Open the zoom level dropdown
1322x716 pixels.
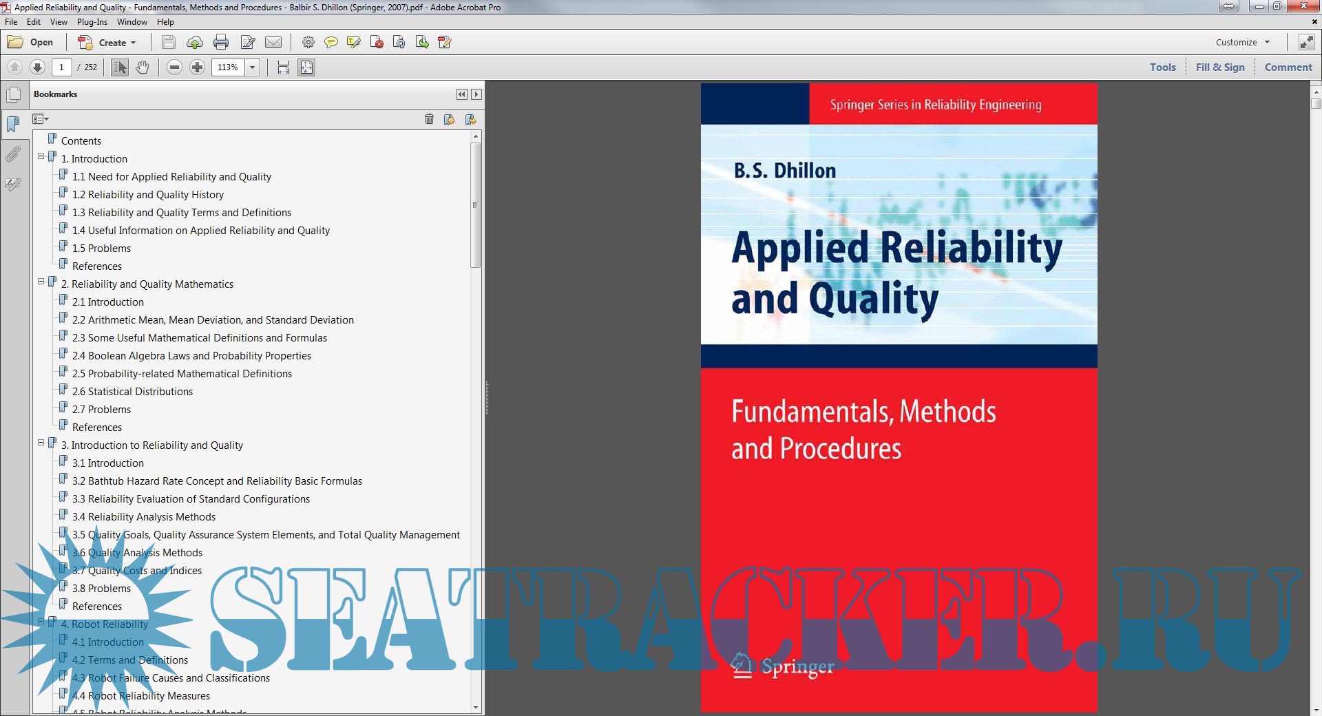point(253,67)
